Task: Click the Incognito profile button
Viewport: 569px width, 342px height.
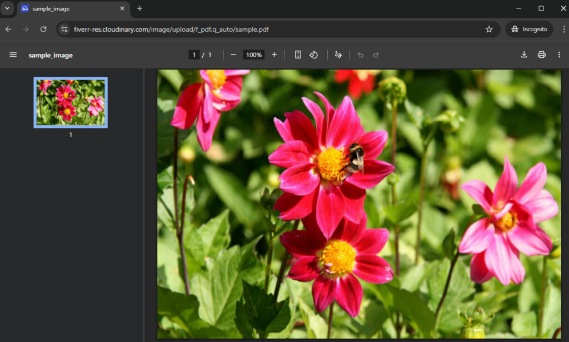Action: (529, 29)
